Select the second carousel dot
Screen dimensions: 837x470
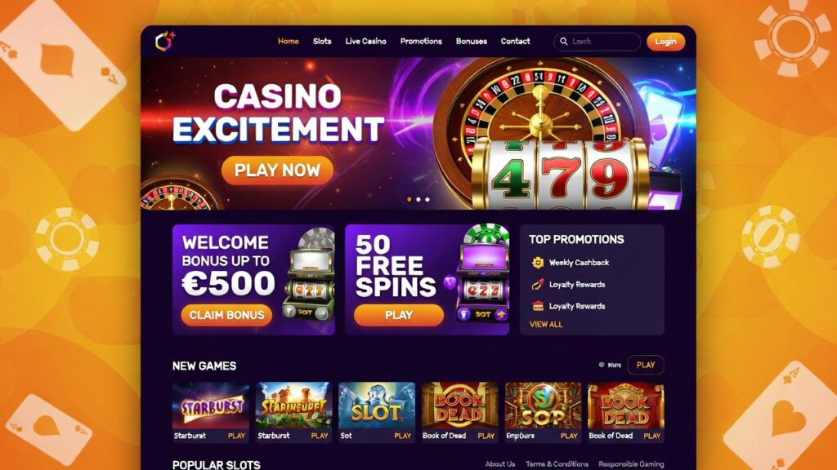pos(418,199)
